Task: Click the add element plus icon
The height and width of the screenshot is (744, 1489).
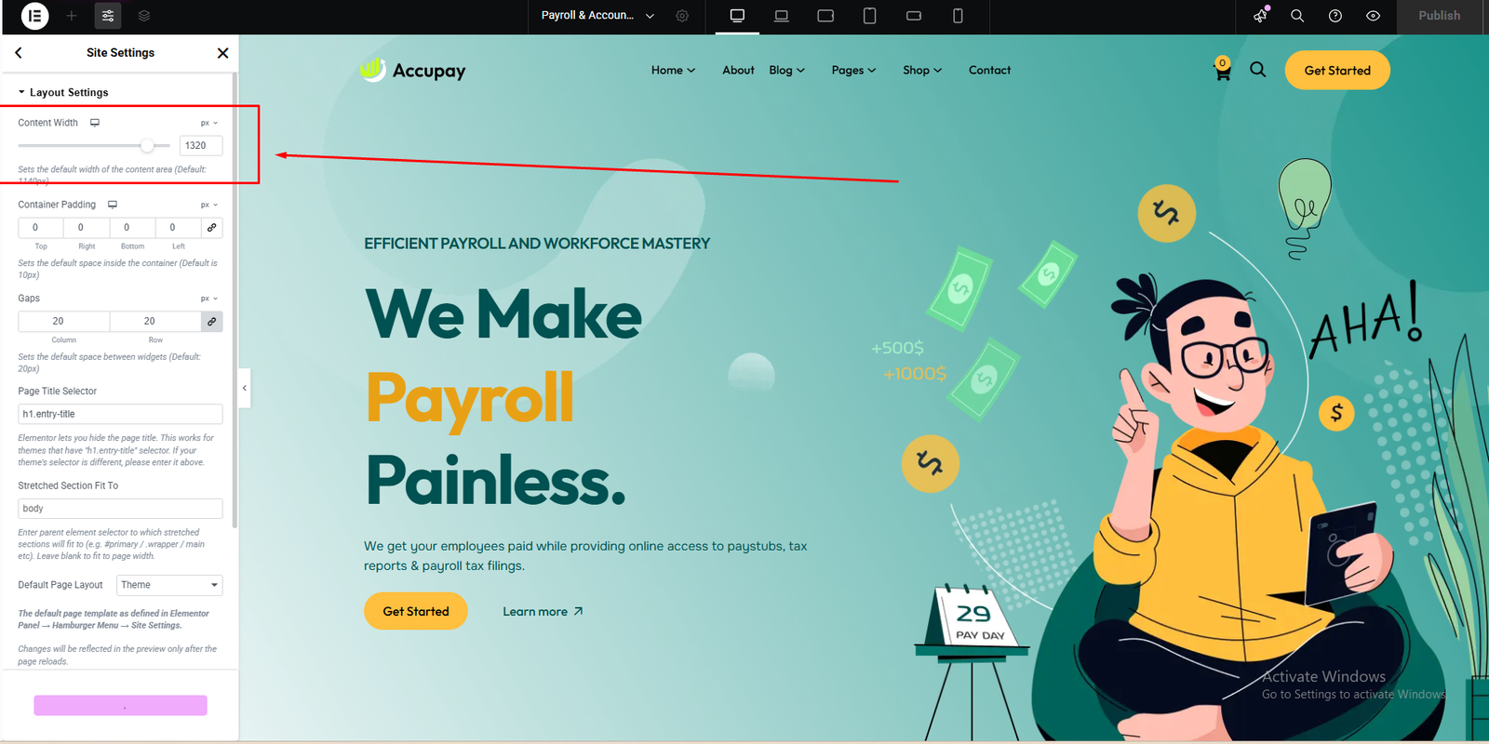Action: click(x=72, y=16)
